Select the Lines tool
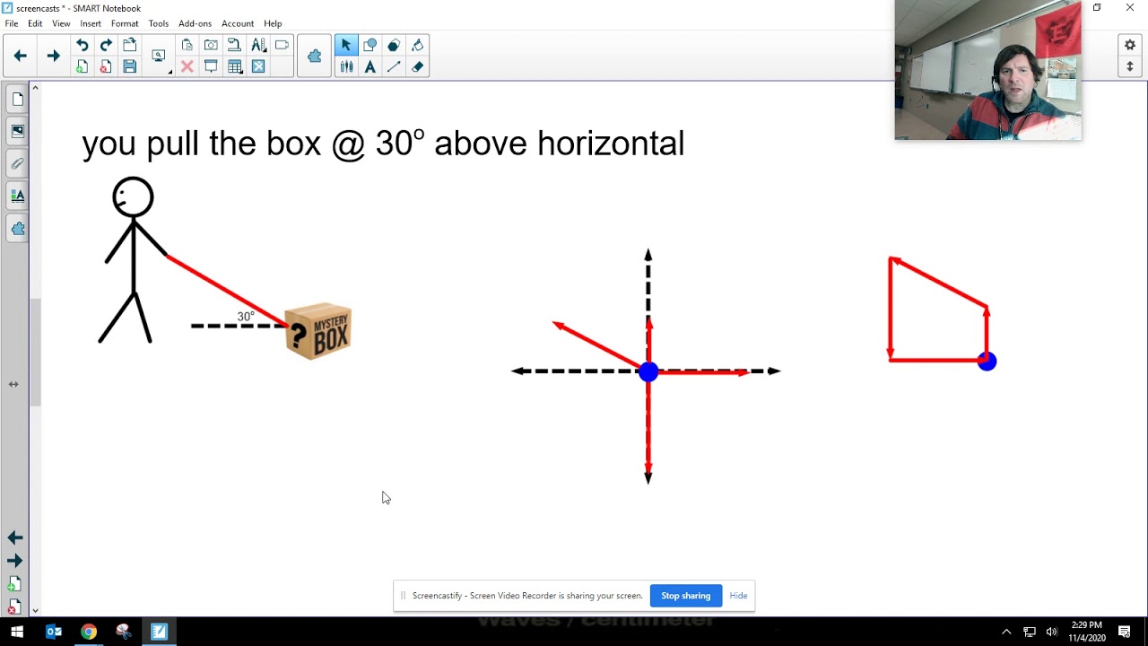1148x646 pixels. click(394, 66)
